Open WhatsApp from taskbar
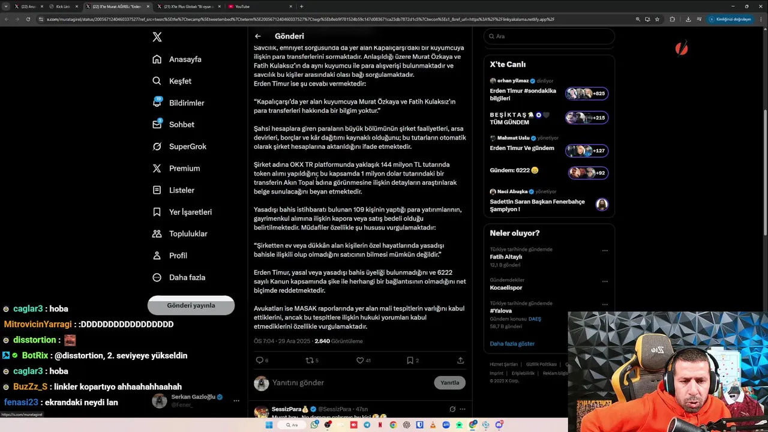The image size is (768, 432). point(314,425)
